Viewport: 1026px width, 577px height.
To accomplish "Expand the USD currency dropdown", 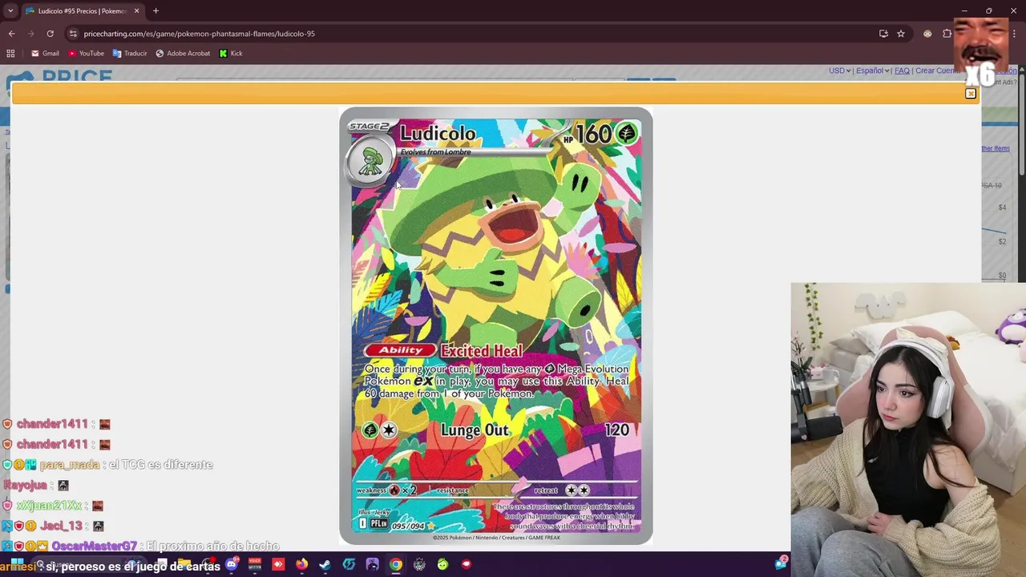I will (x=839, y=71).
